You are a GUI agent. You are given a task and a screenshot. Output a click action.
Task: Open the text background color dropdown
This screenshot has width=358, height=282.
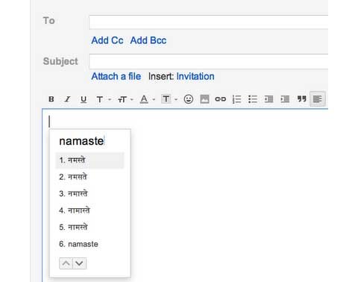[x=169, y=99]
